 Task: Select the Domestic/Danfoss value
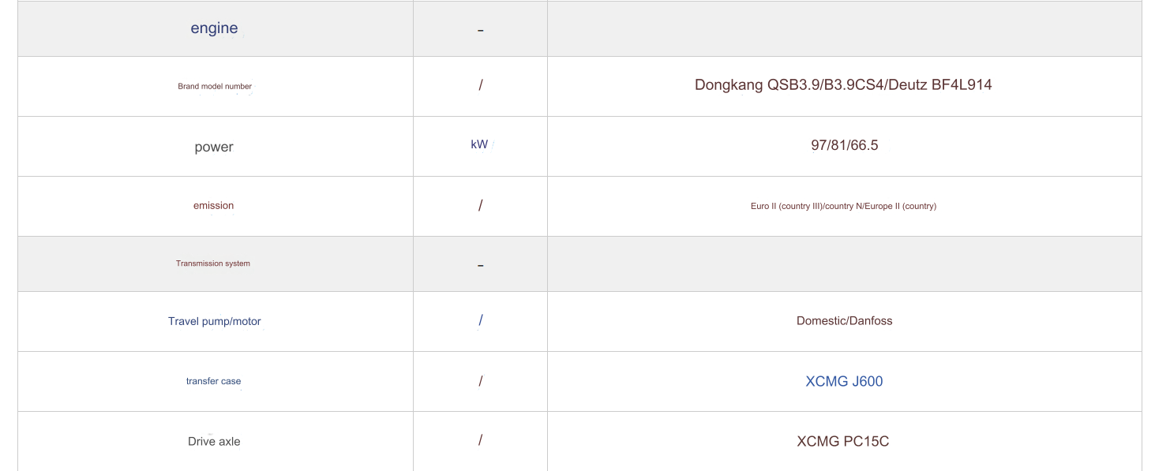pos(844,320)
